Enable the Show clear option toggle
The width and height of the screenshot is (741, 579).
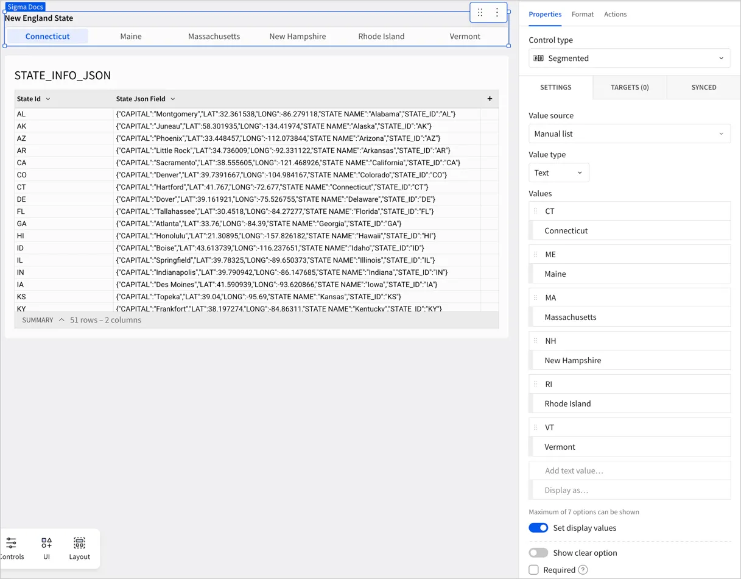click(x=538, y=553)
